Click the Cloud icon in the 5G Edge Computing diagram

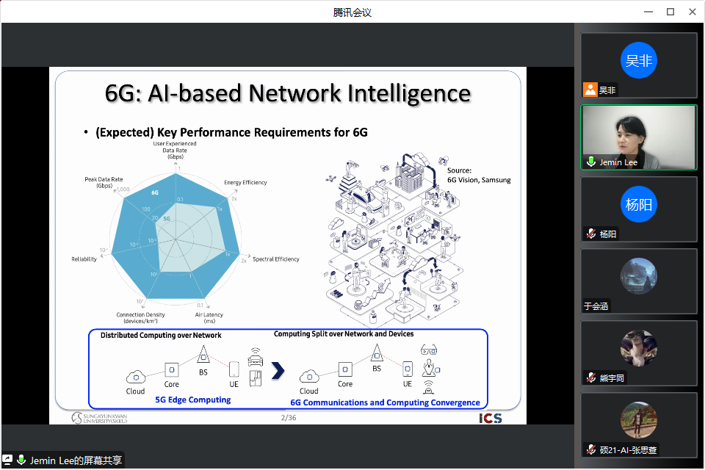click(136, 377)
